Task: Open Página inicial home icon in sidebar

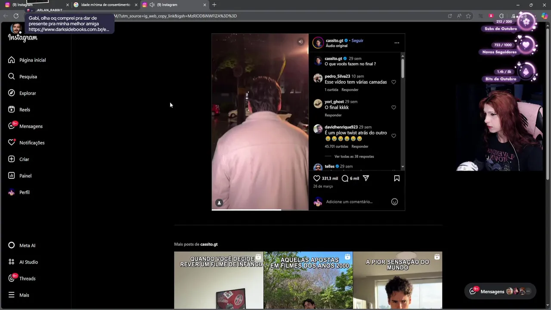Action: pyautogui.click(x=12, y=60)
